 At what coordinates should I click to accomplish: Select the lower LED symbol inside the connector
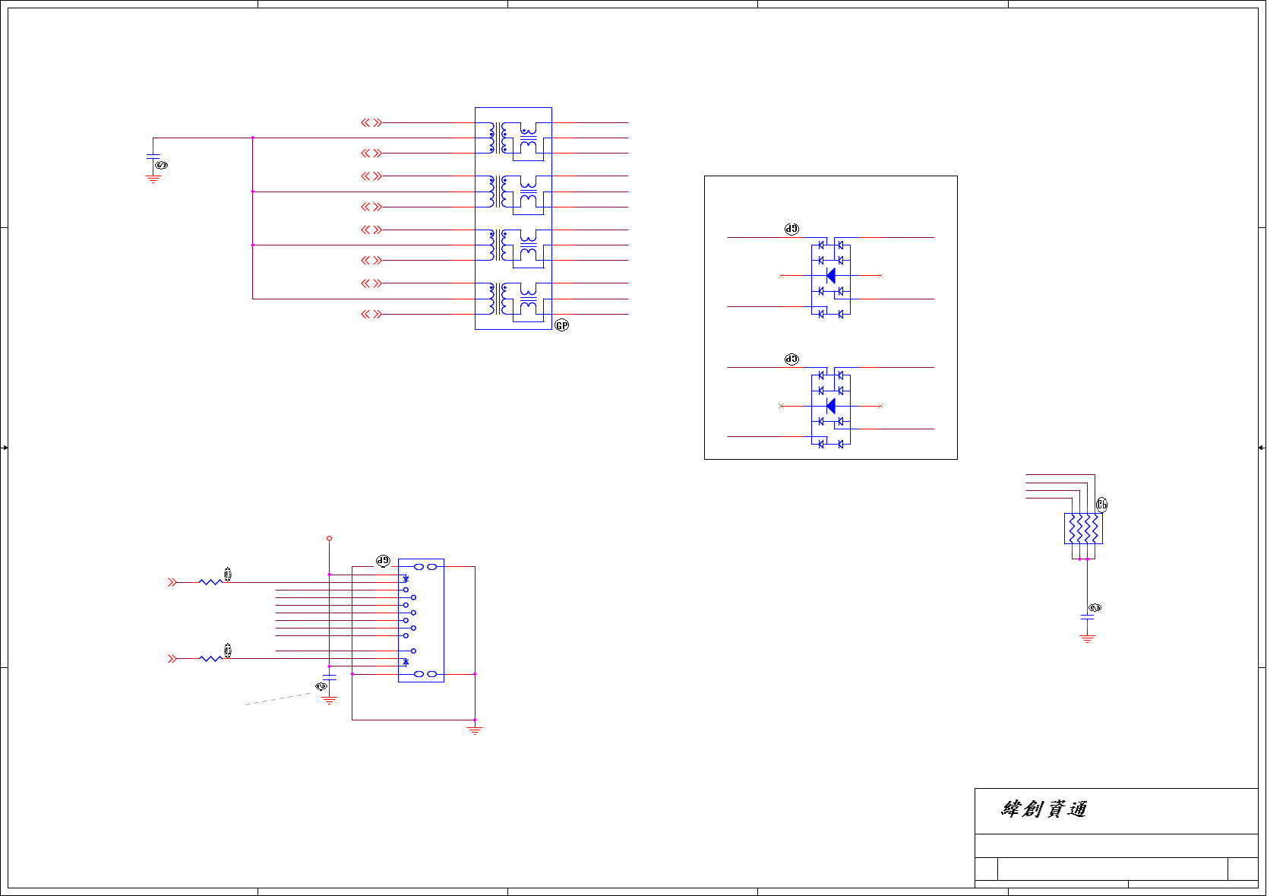coord(406,662)
